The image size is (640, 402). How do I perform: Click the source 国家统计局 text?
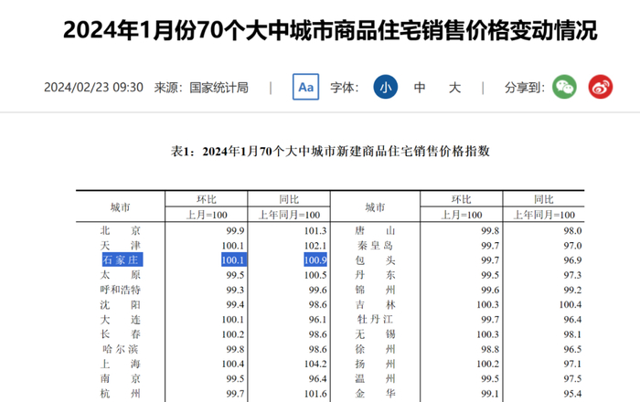click(x=219, y=87)
